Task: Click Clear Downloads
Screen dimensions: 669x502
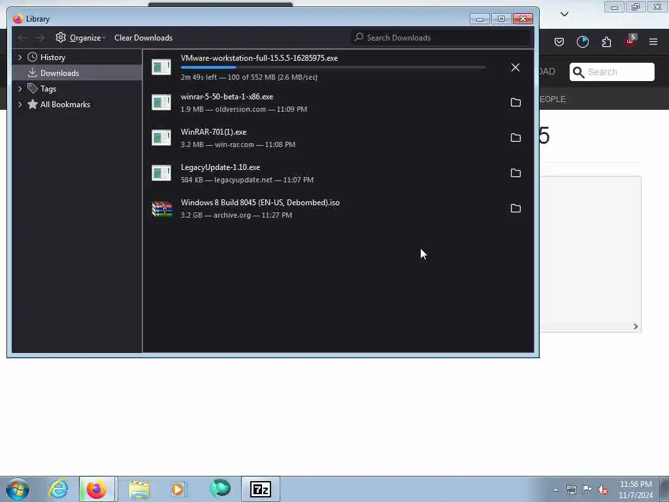Action: coord(143,37)
